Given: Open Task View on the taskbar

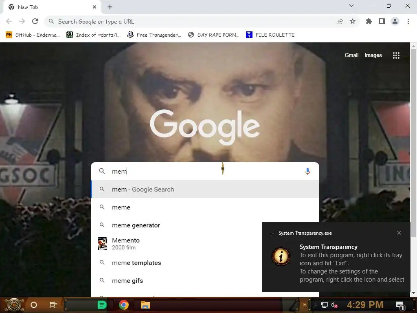Looking at the screenshot, I should click(53, 305).
